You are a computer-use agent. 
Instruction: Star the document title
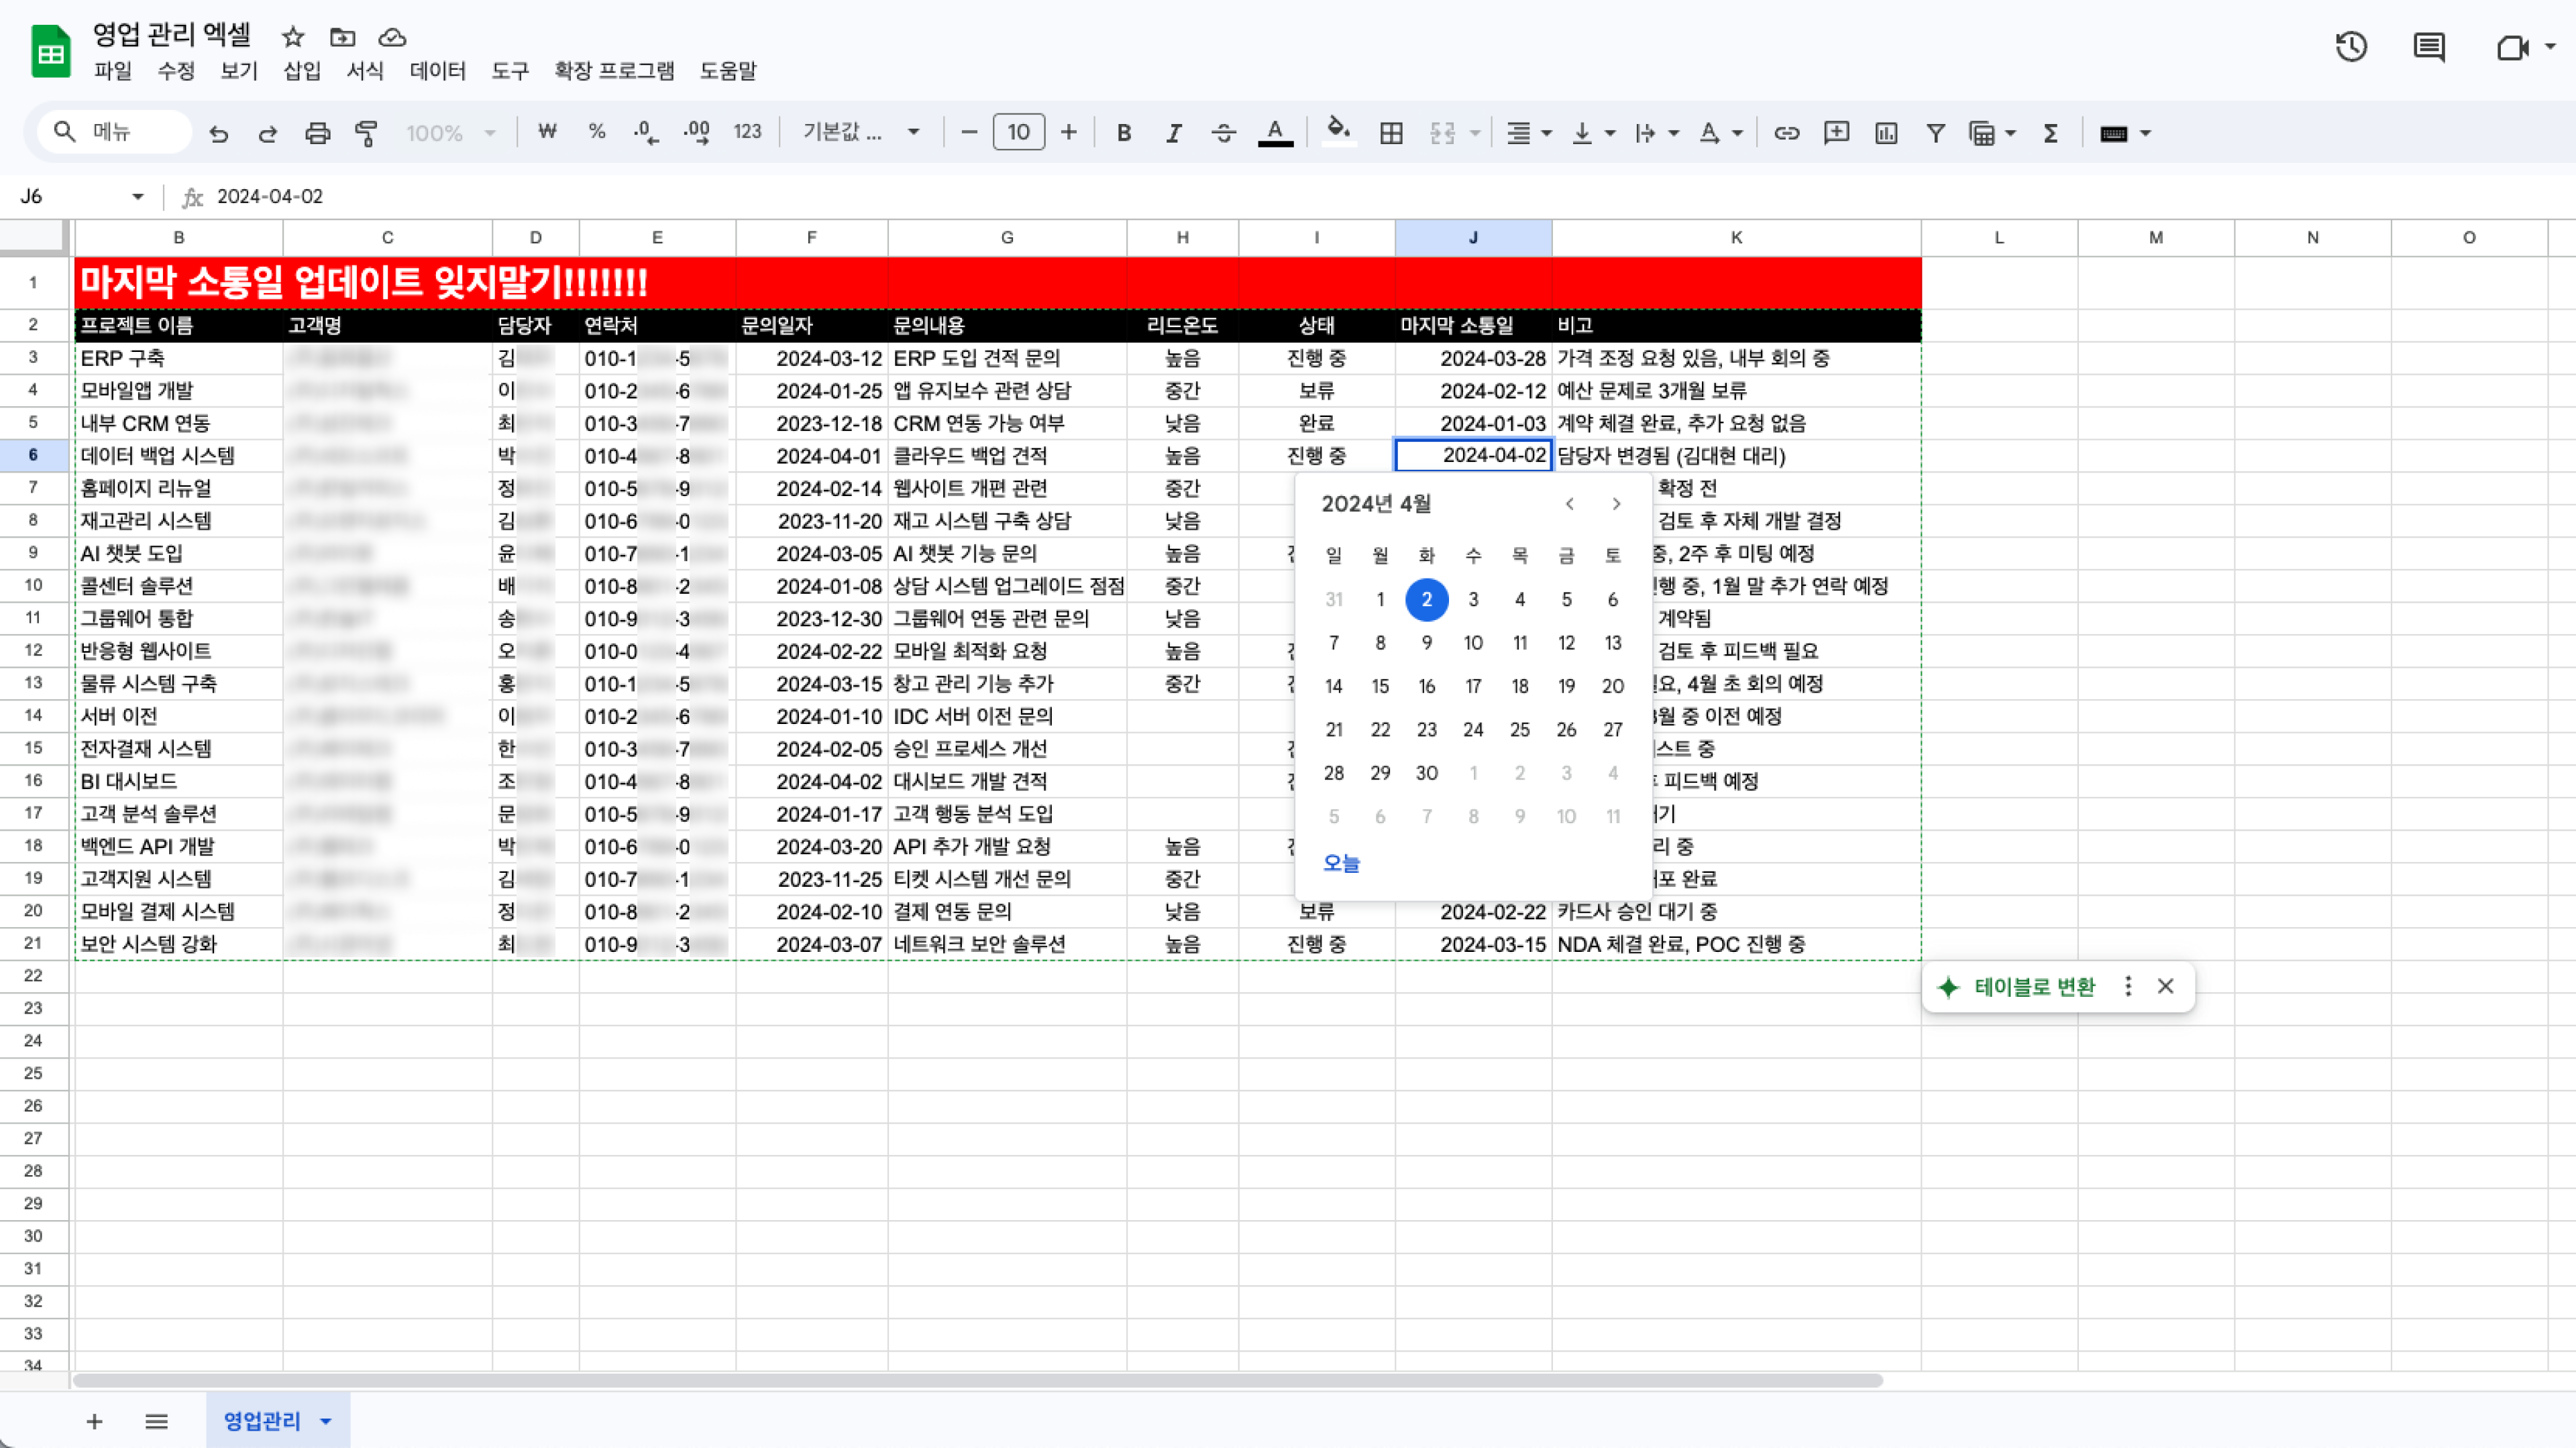(x=293, y=37)
